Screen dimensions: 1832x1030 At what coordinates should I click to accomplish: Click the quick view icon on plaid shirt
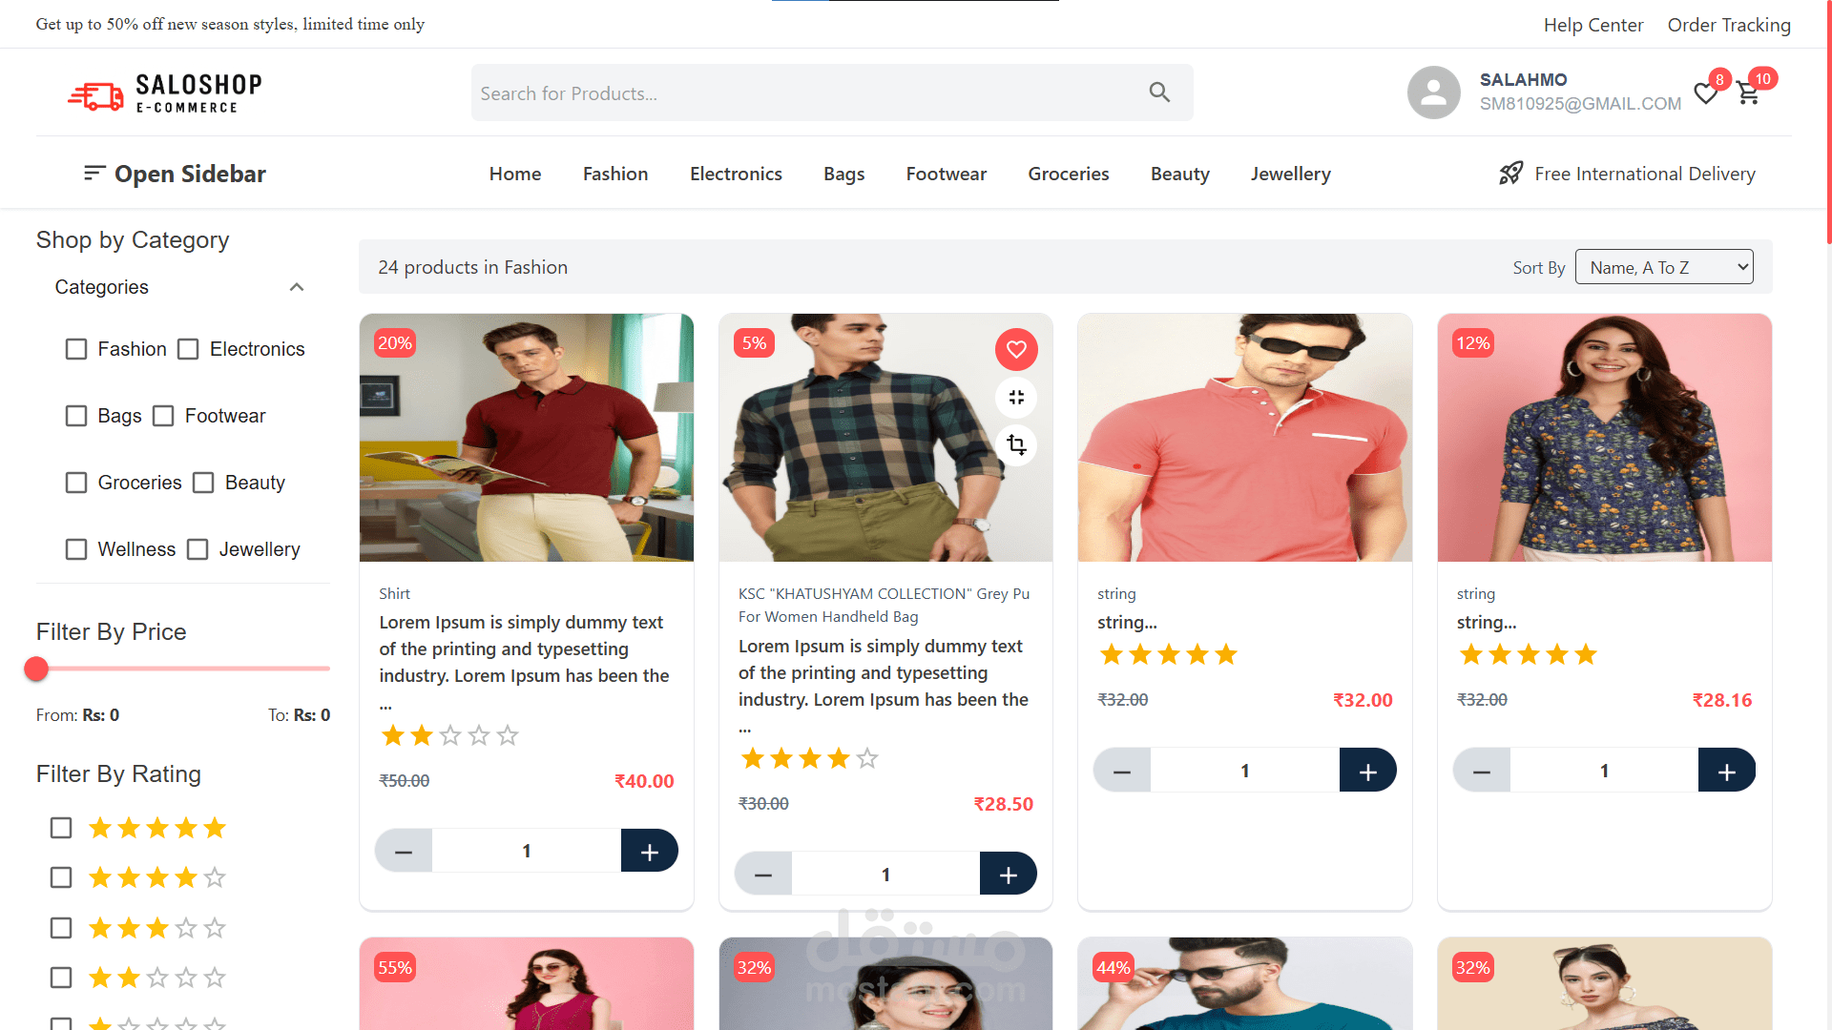coord(1016,398)
